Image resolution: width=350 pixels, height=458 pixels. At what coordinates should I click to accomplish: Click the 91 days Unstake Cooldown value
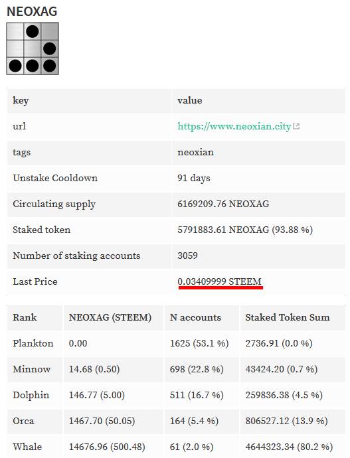(x=194, y=178)
